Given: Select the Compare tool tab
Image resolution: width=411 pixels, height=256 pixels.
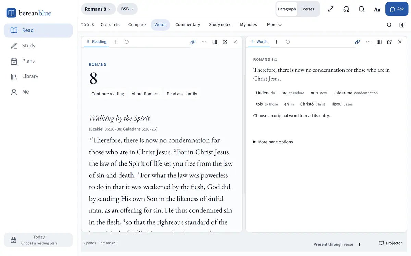Looking at the screenshot, I should pos(137,25).
